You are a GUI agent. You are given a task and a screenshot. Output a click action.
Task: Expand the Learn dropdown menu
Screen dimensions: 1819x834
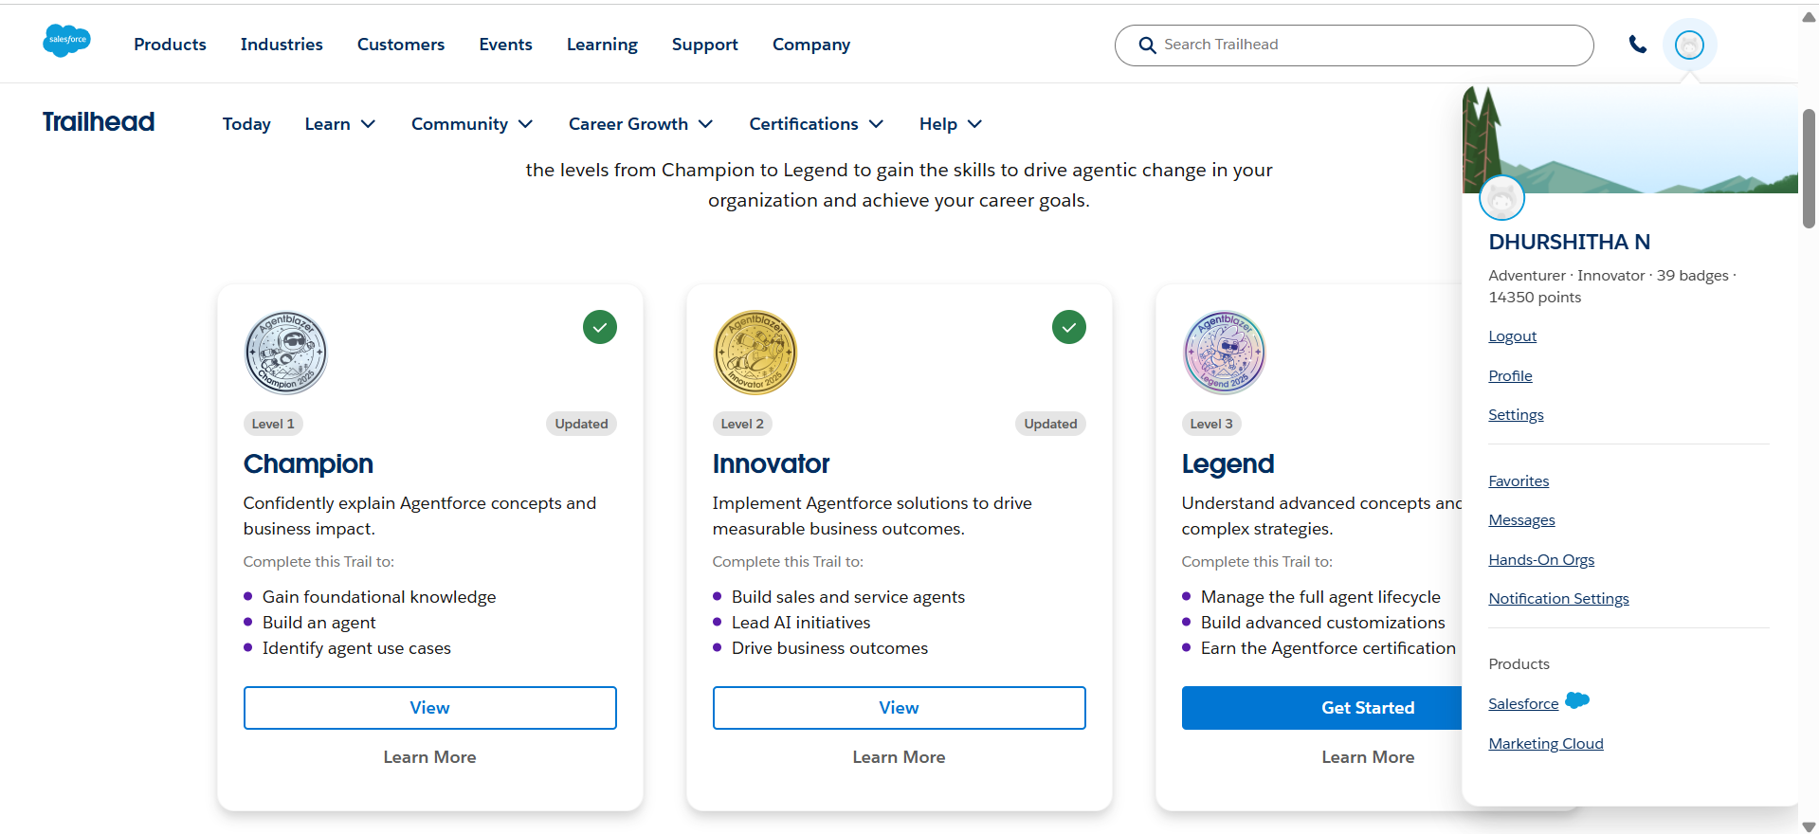coord(340,124)
